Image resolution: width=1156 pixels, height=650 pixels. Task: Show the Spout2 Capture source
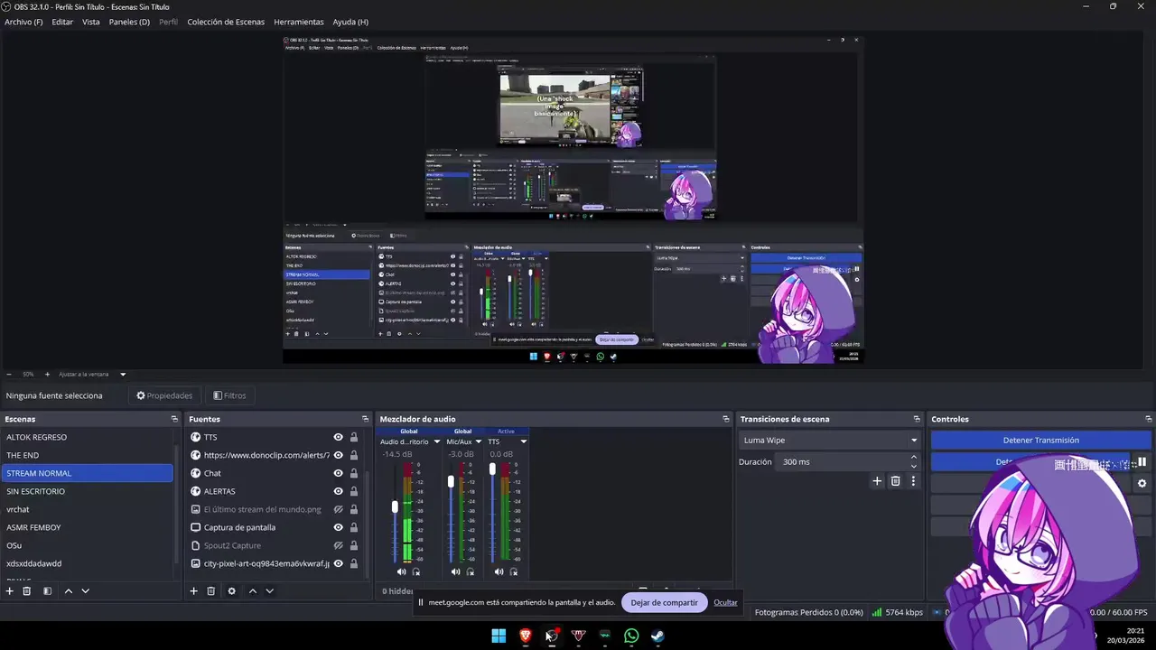(338, 545)
